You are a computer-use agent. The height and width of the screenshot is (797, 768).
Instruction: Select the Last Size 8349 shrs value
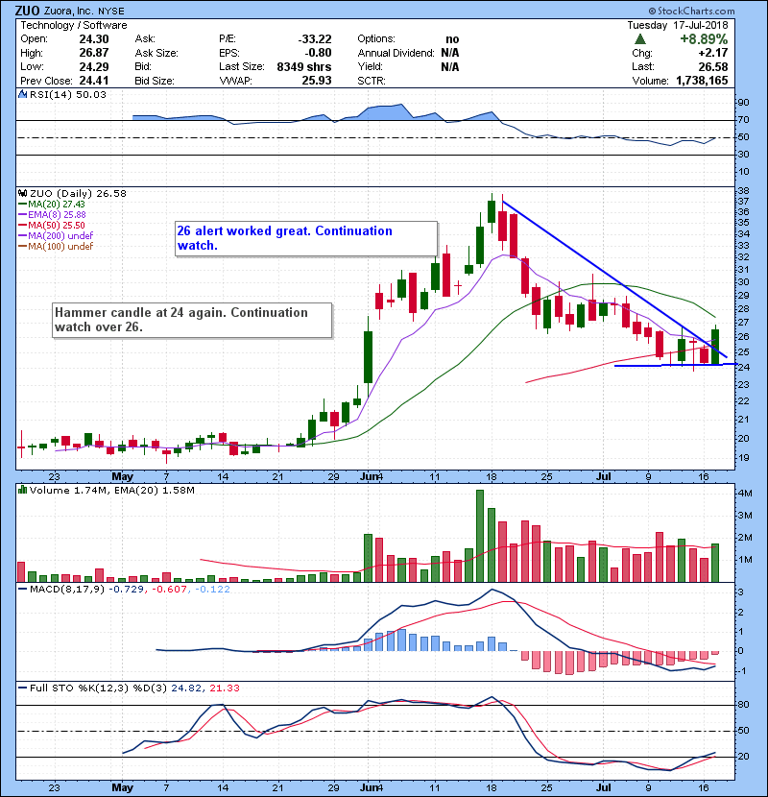[304, 66]
